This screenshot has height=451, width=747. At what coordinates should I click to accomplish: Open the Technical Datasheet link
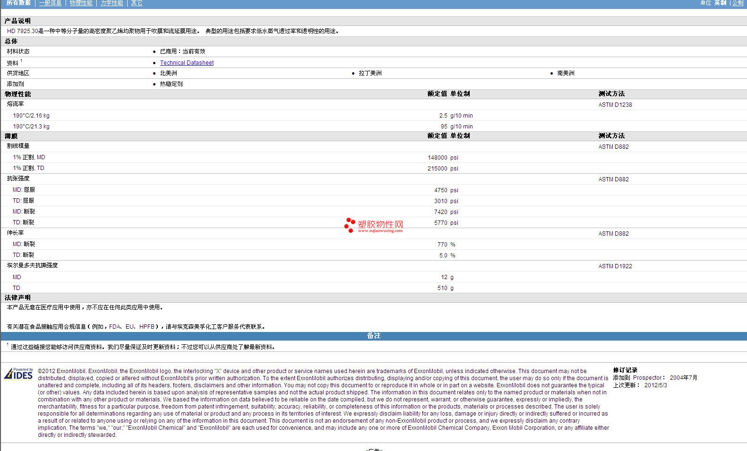tap(187, 62)
